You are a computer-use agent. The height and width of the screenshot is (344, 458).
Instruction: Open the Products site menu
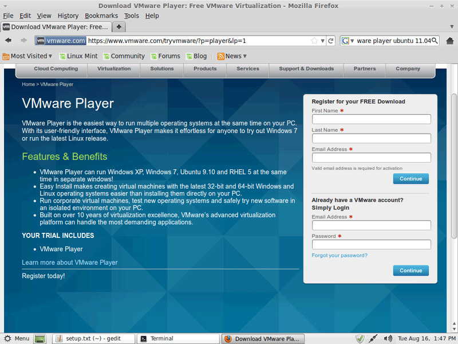[x=205, y=69]
